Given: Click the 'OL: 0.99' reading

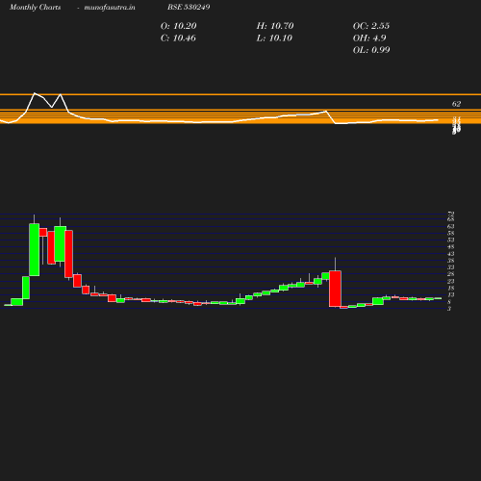Looking at the screenshot, I should (x=371, y=50).
